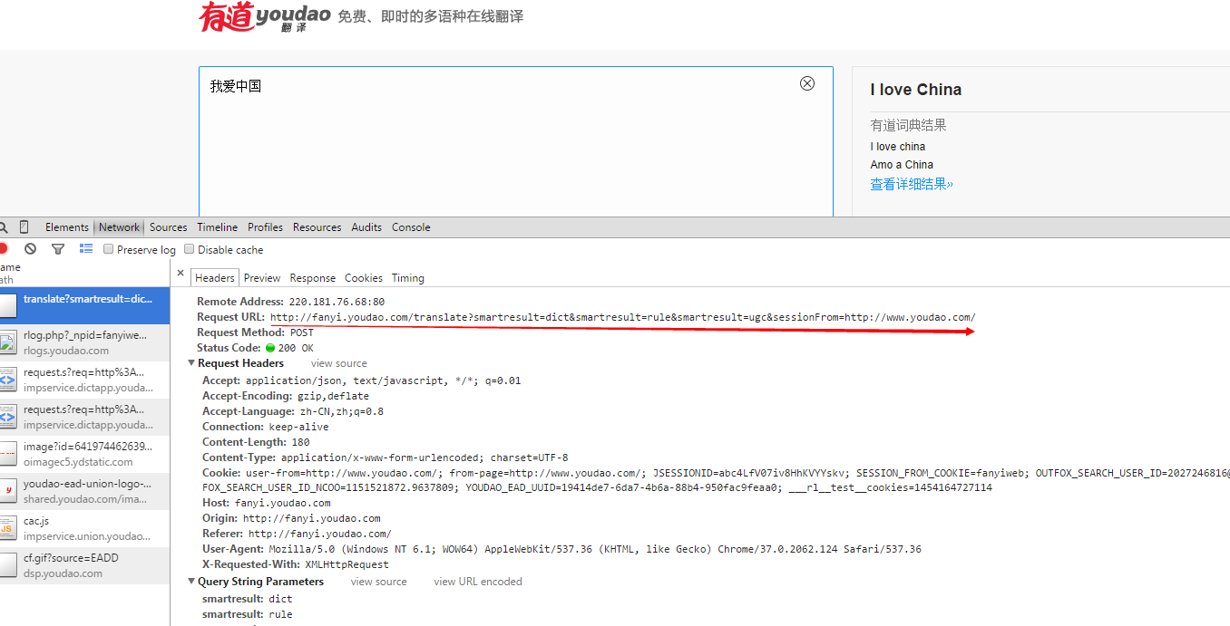1230x626 pixels.
Task: Switch to the Cookies tab
Action: (x=364, y=278)
